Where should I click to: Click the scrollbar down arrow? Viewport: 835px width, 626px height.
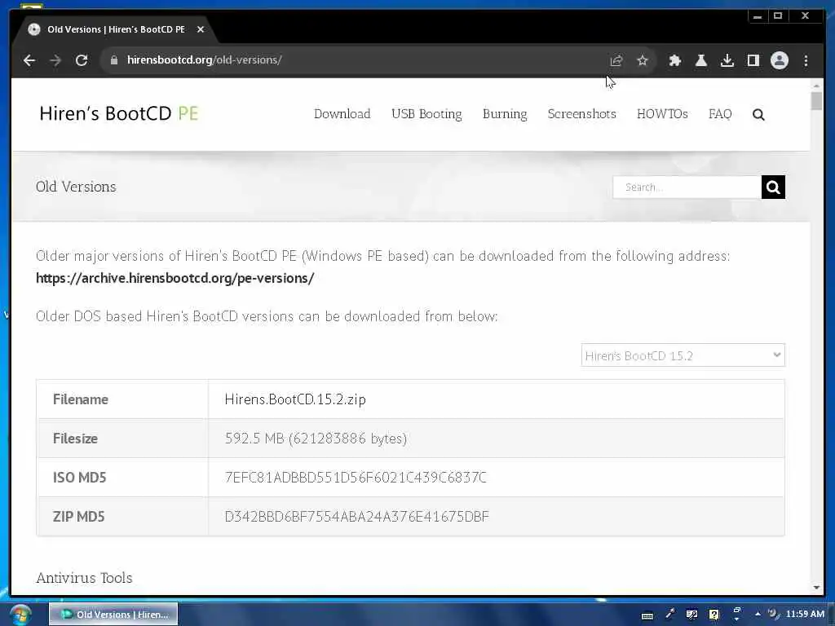[816, 588]
